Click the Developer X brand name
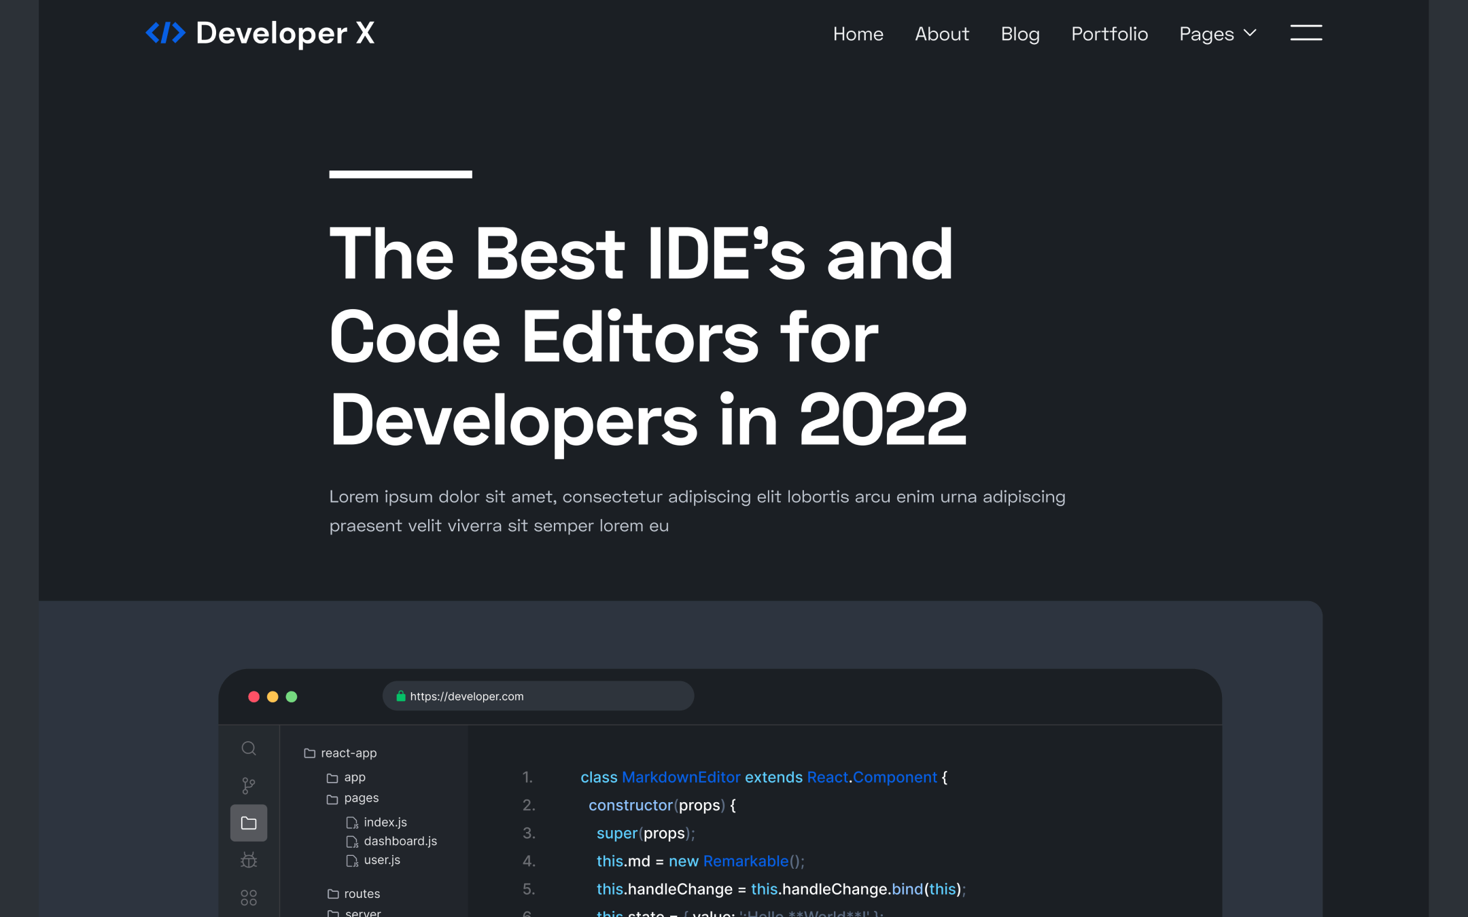 [x=285, y=33]
